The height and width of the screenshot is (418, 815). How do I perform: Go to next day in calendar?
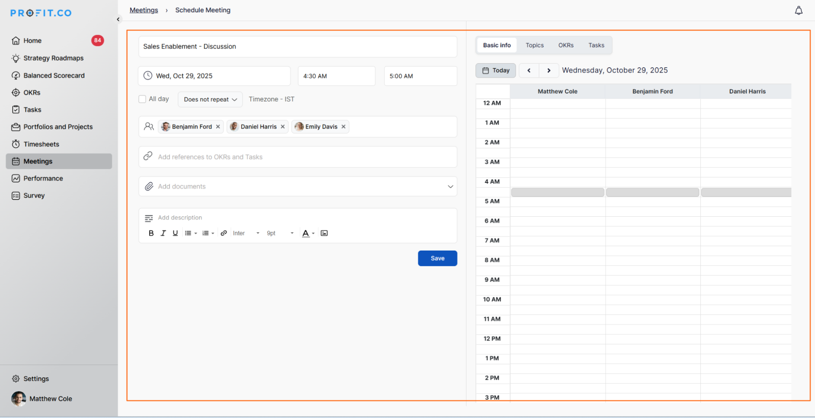tap(549, 70)
